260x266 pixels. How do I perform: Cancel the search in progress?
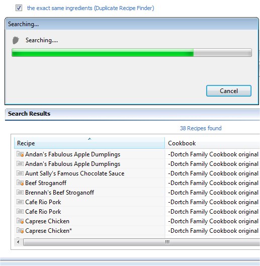pos(229,91)
